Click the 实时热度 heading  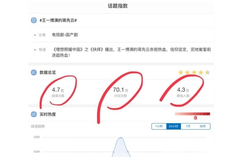tap(48, 114)
